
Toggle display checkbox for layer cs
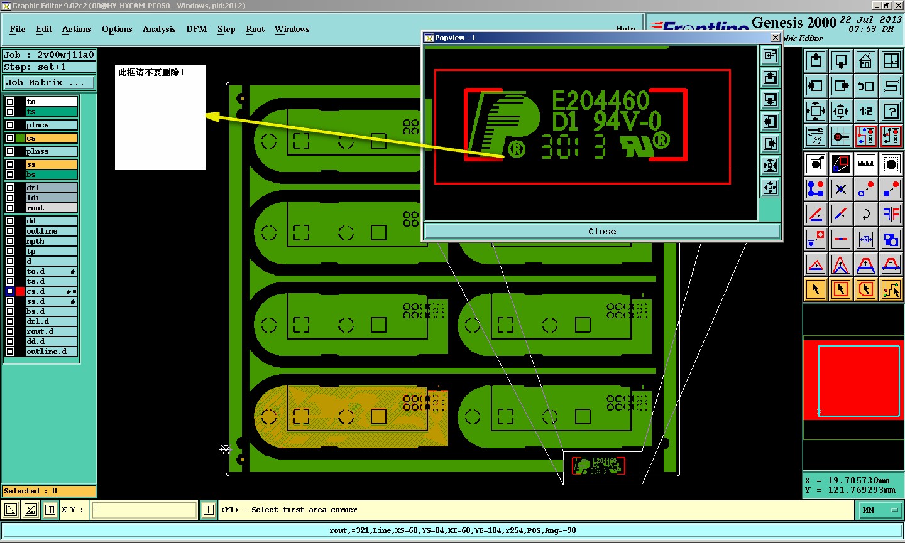[x=10, y=138]
